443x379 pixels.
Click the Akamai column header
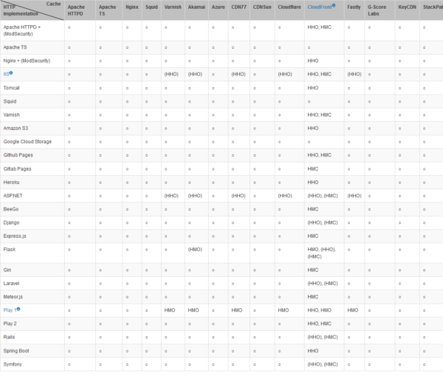coord(195,7)
